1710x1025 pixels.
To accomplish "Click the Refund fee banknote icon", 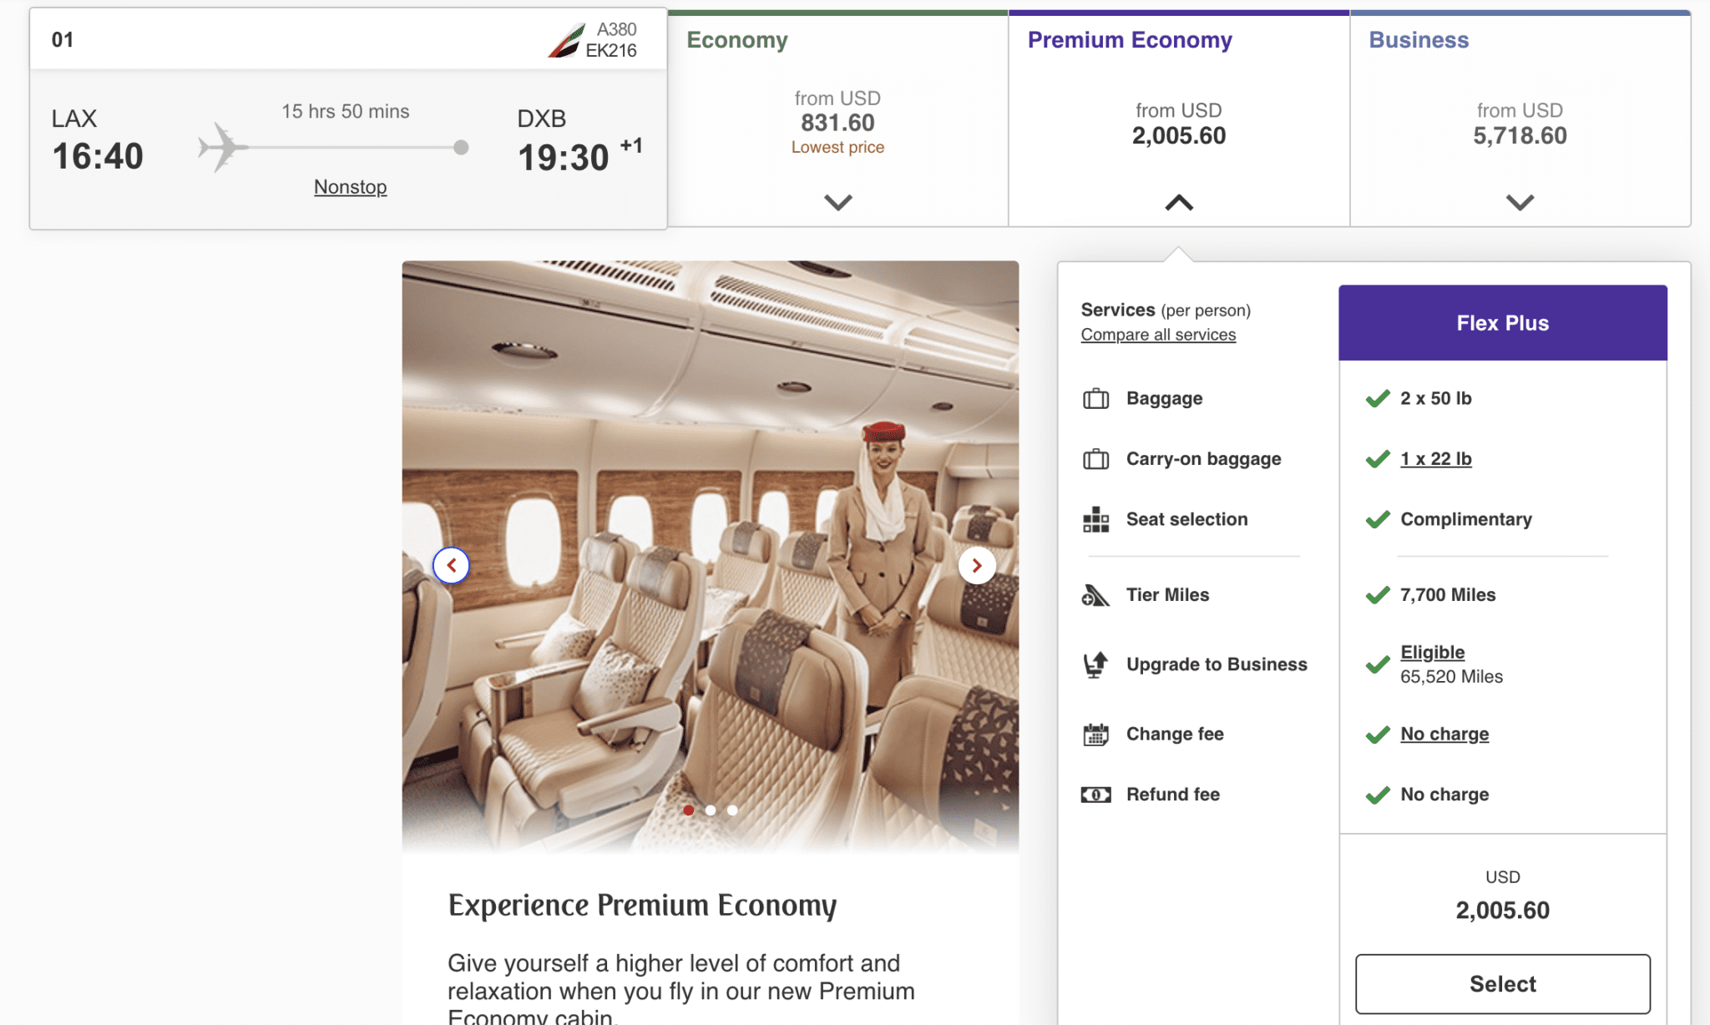I will 1095,794.
